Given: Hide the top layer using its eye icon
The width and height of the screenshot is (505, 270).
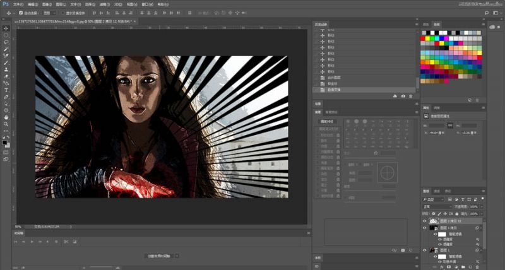Looking at the screenshot, I should 424,221.
